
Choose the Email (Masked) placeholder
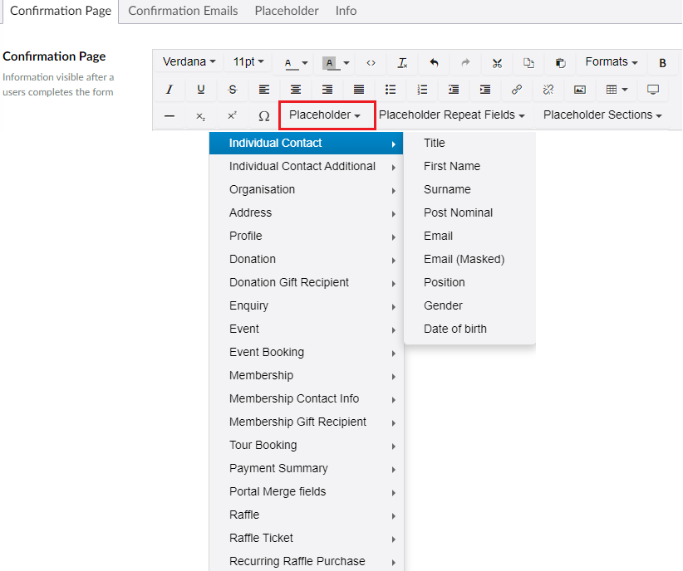(464, 259)
